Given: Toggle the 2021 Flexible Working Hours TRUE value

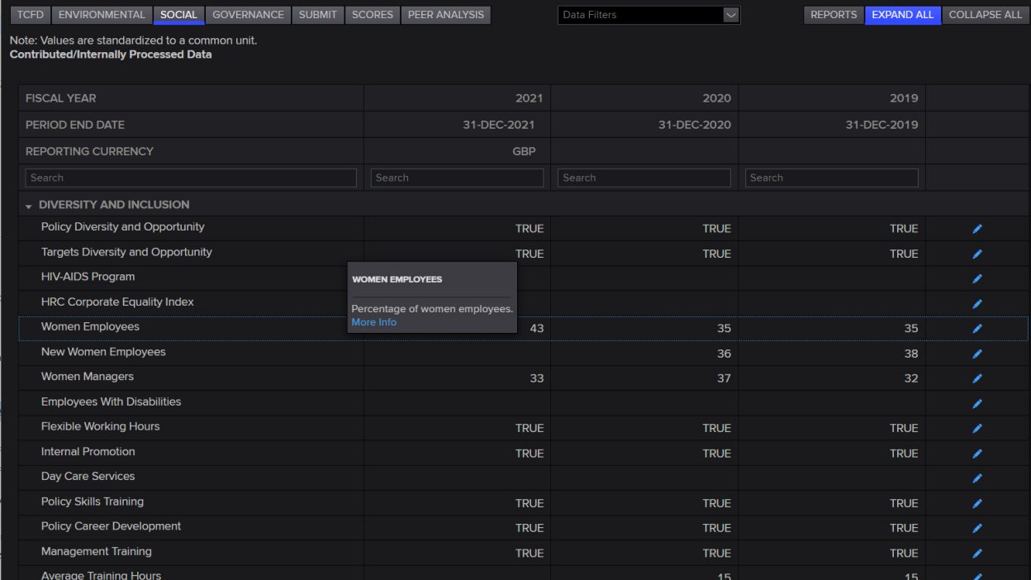Looking at the screenshot, I should 530,428.
